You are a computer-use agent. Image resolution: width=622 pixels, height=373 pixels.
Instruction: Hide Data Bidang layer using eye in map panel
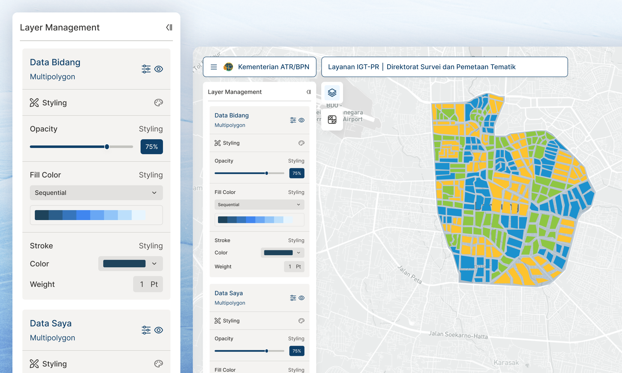[301, 120]
